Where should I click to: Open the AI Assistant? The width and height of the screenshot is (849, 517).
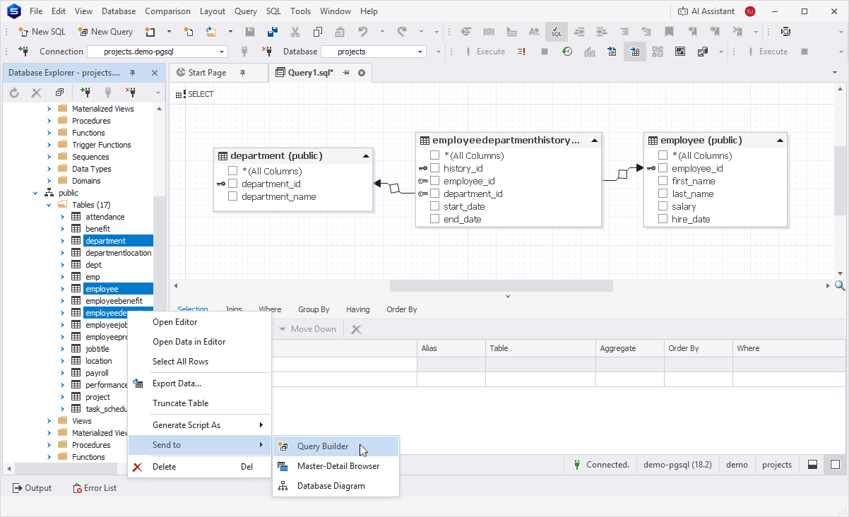tap(706, 11)
